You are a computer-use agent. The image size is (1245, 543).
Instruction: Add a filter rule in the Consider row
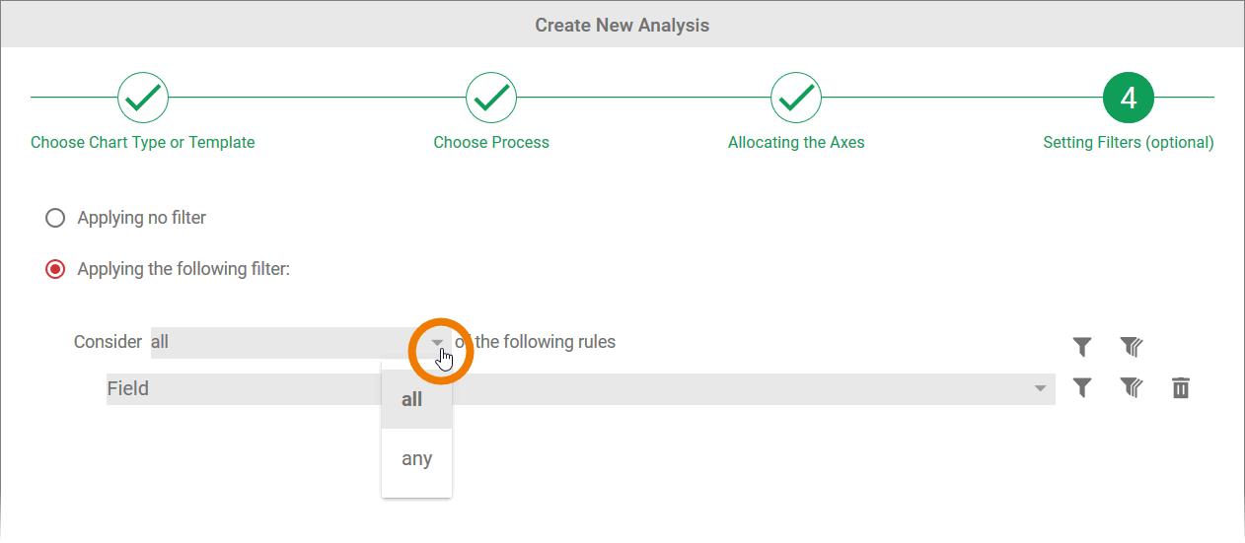(x=1082, y=347)
